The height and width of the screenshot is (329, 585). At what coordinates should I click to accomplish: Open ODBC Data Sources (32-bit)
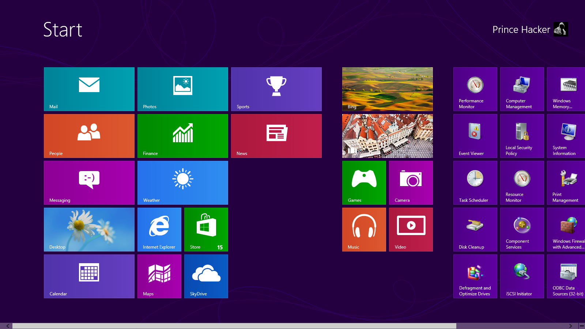(x=566, y=276)
